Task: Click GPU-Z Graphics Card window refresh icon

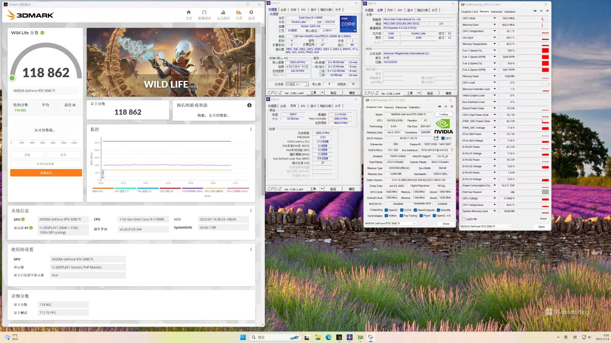Action: pyautogui.click(x=446, y=107)
